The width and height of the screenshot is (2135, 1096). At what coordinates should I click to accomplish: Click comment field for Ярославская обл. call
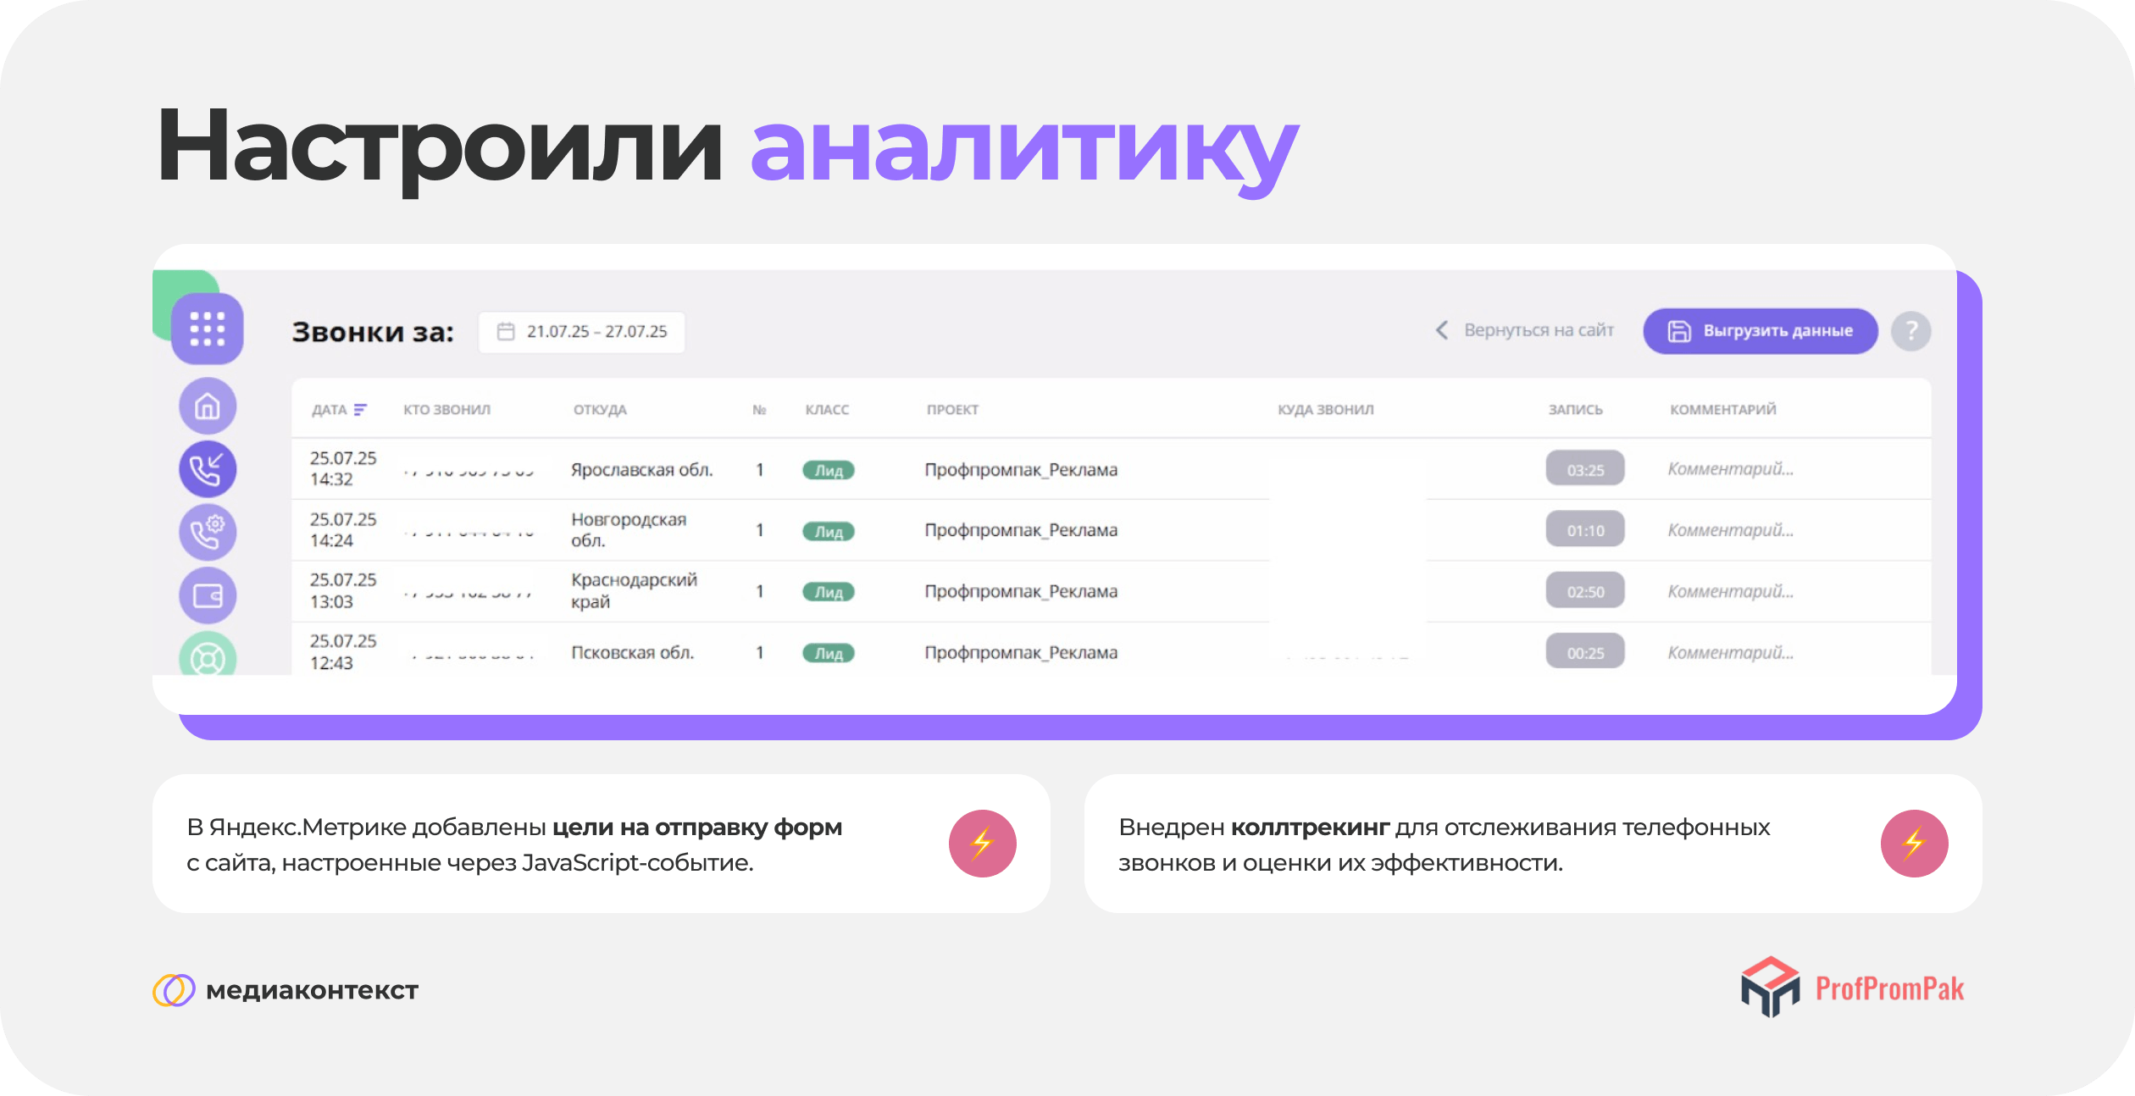click(x=1730, y=469)
